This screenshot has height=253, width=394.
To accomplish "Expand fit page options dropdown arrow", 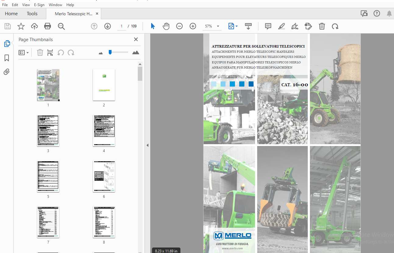I will (x=237, y=26).
